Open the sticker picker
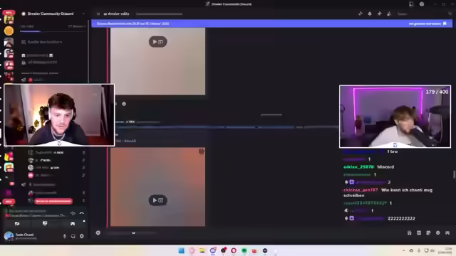The image size is (456, 256). pyautogui.click(x=428, y=233)
